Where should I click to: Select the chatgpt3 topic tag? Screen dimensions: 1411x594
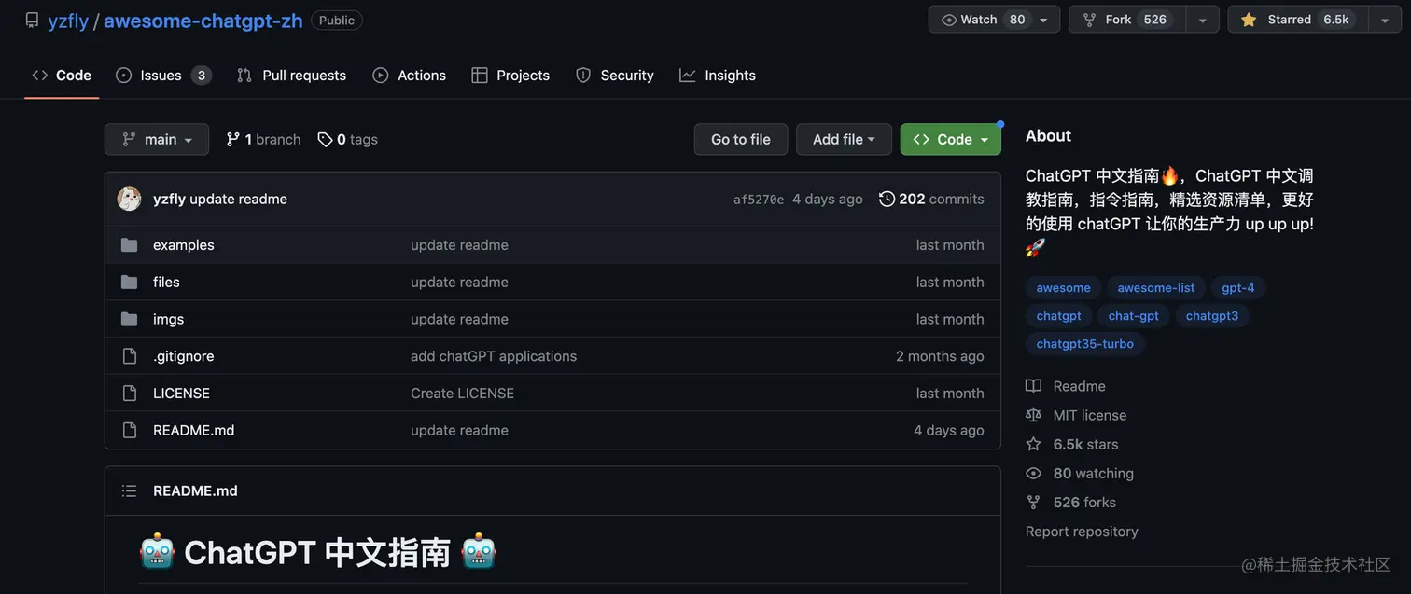point(1212,316)
